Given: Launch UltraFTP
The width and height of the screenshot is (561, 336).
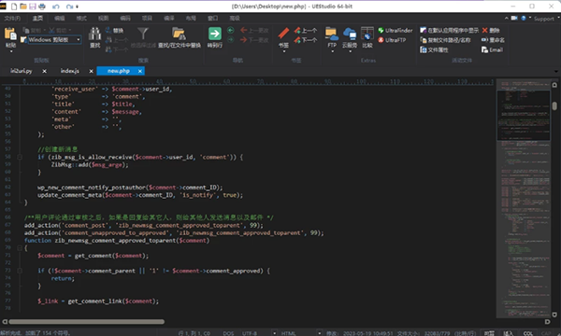Looking at the screenshot, I should 392,40.
